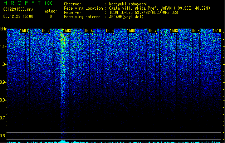Click the HROFFT title text

click(x=22, y=3)
